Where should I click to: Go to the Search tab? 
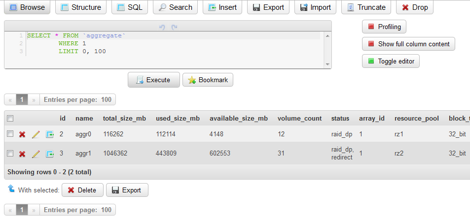pos(176,7)
